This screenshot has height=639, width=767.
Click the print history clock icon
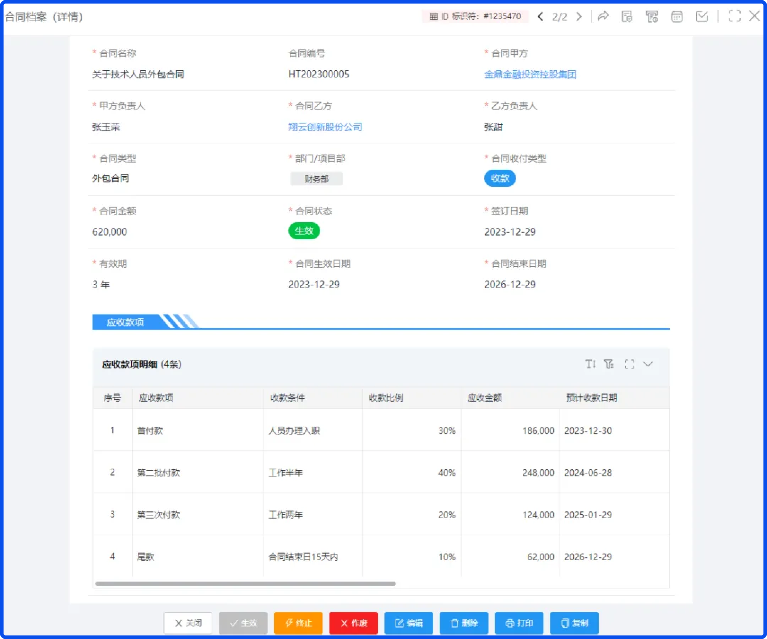(x=652, y=16)
